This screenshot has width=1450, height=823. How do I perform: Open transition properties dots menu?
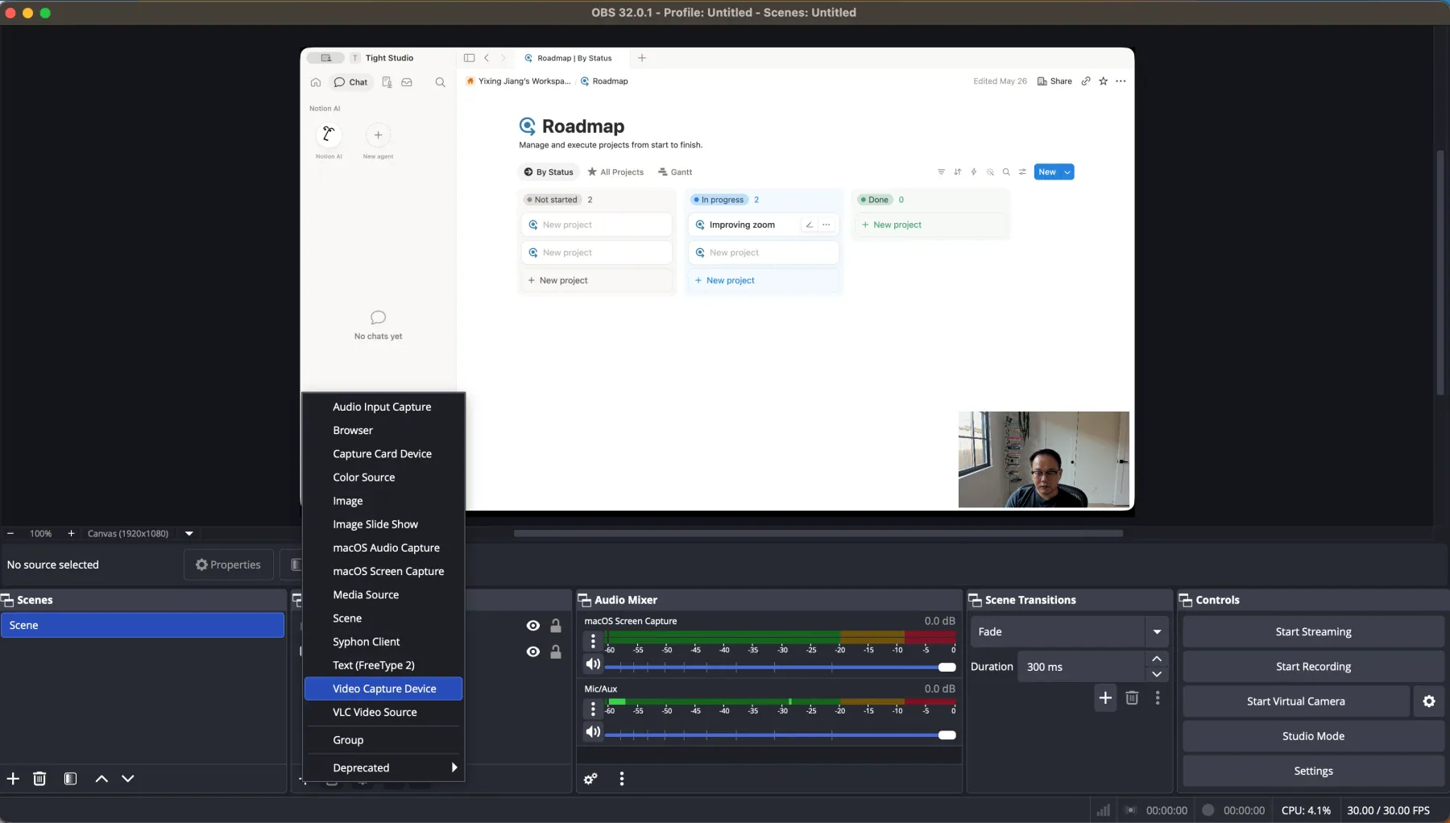pos(1158,698)
